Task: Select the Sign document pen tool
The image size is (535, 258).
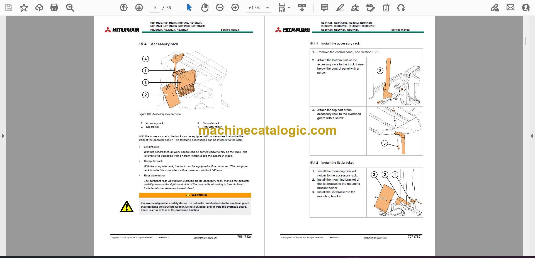Action: (355, 8)
